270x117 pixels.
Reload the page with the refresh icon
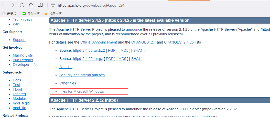pyautogui.click(x=22, y=5)
